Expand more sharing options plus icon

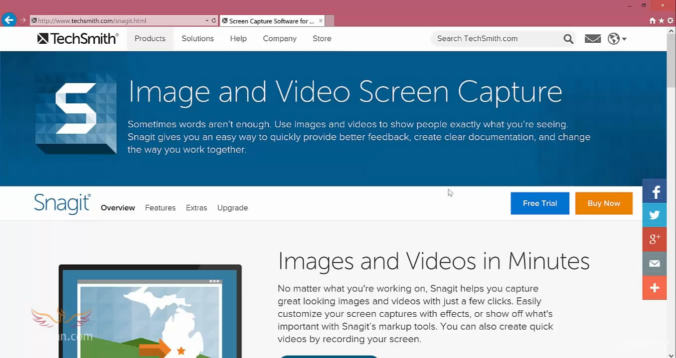click(655, 288)
